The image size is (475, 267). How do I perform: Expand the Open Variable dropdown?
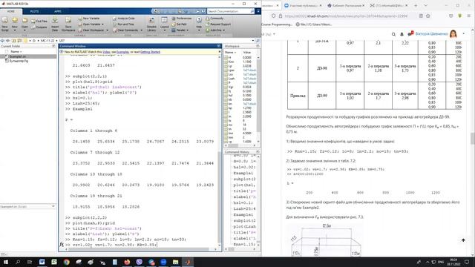point(102,24)
